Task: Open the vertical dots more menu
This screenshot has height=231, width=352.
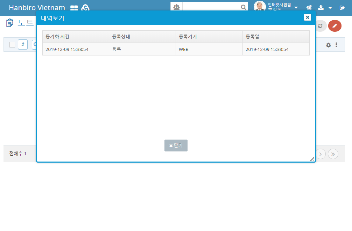Action: pos(336,45)
